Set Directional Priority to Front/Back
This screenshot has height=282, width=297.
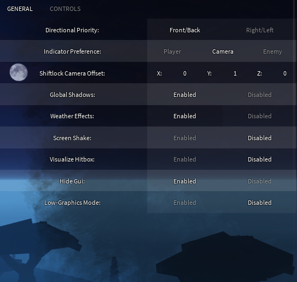(x=185, y=30)
